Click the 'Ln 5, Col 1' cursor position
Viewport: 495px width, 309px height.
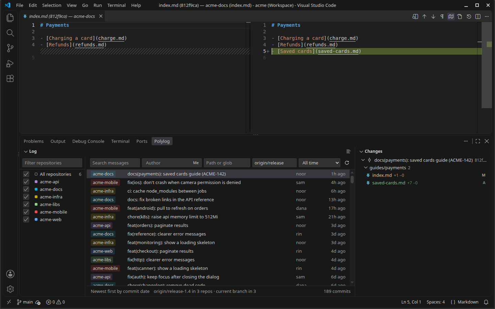[411, 302]
